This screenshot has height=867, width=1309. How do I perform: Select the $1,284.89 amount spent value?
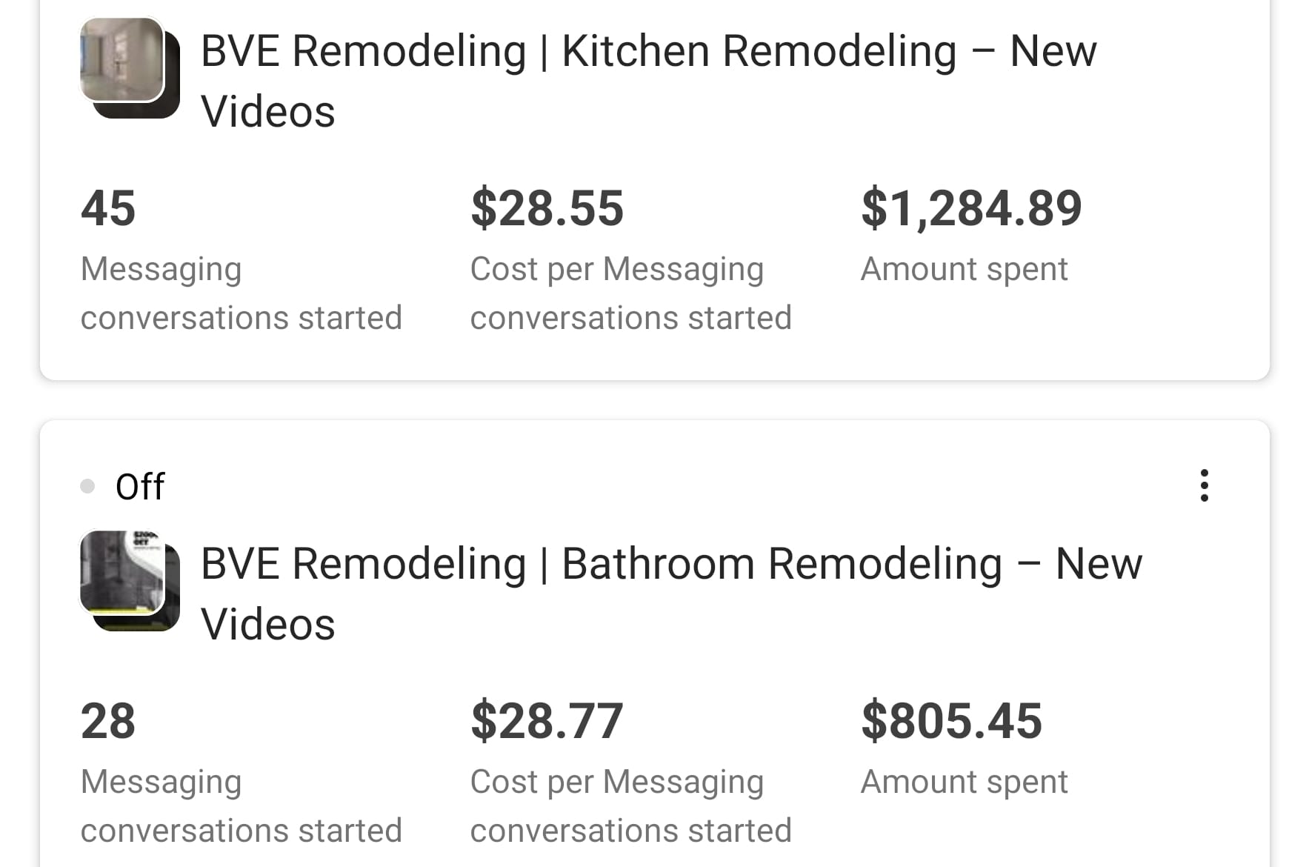pyautogui.click(x=970, y=208)
